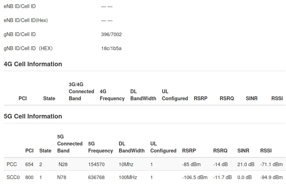This screenshot has height=184, width=286.
Task: Click the N78 band cell
Action: coord(63,177)
